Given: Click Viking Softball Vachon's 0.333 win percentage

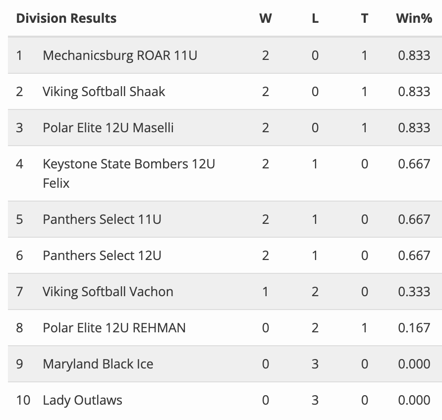Looking at the screenshot, I should point(414,291).
